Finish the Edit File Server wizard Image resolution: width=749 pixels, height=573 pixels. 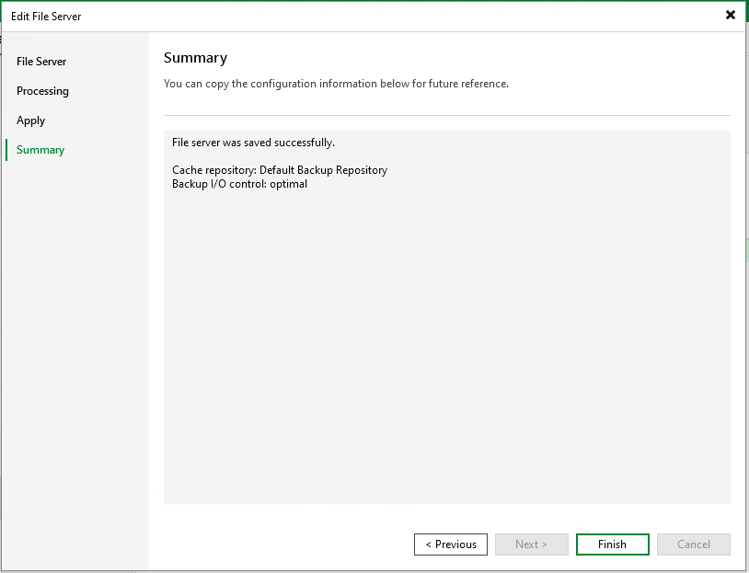613,544
